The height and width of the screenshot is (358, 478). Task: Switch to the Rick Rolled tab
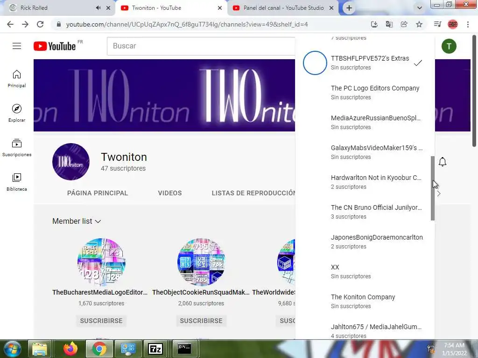pos(57,8)
